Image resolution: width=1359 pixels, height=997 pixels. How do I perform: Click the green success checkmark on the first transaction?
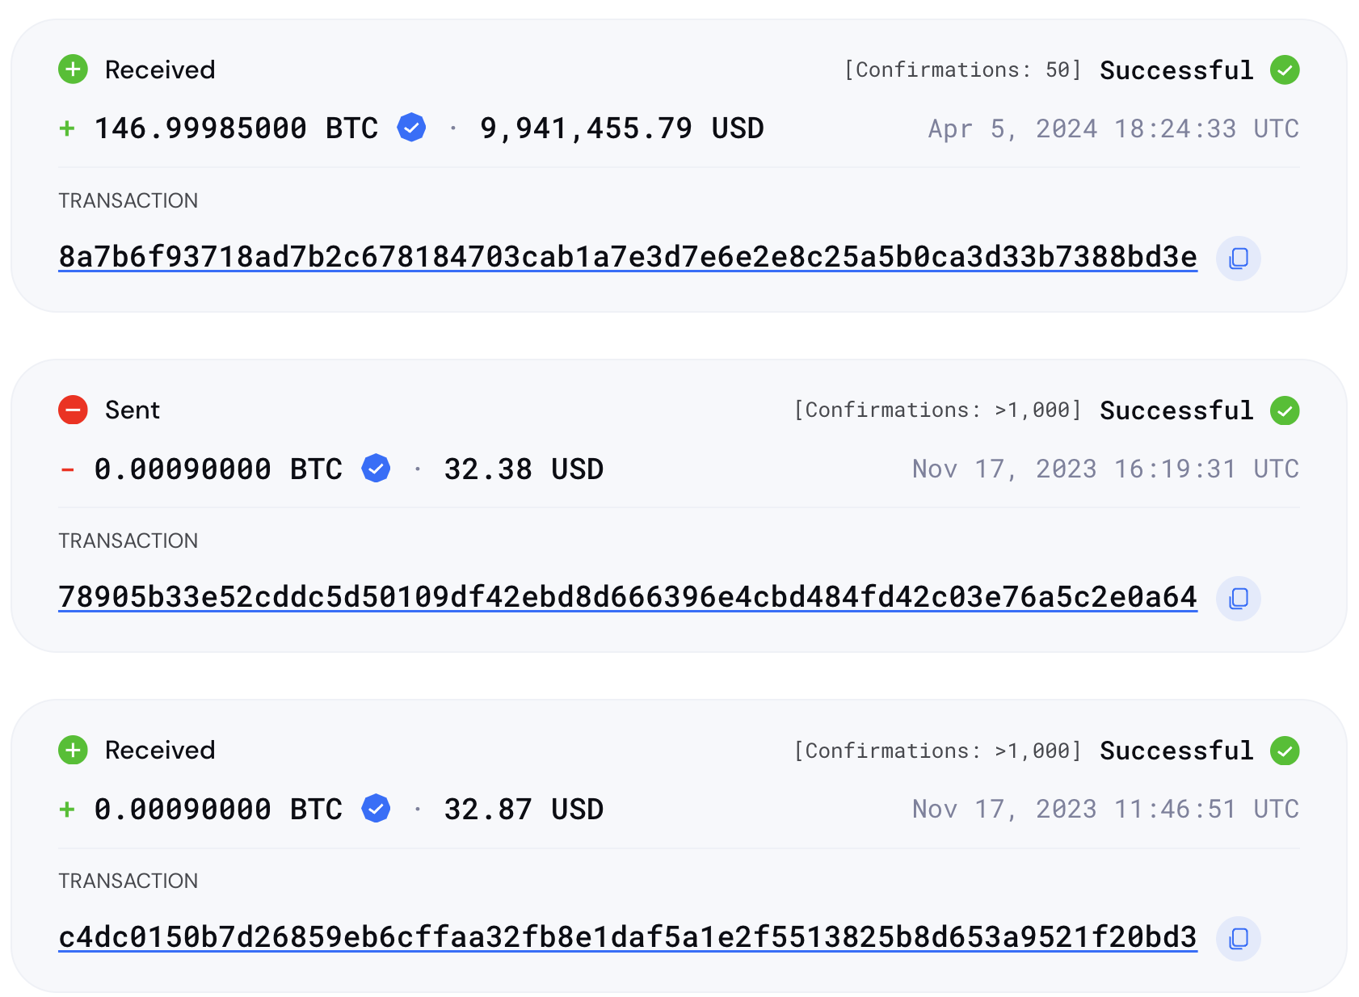coord(1286,70)
